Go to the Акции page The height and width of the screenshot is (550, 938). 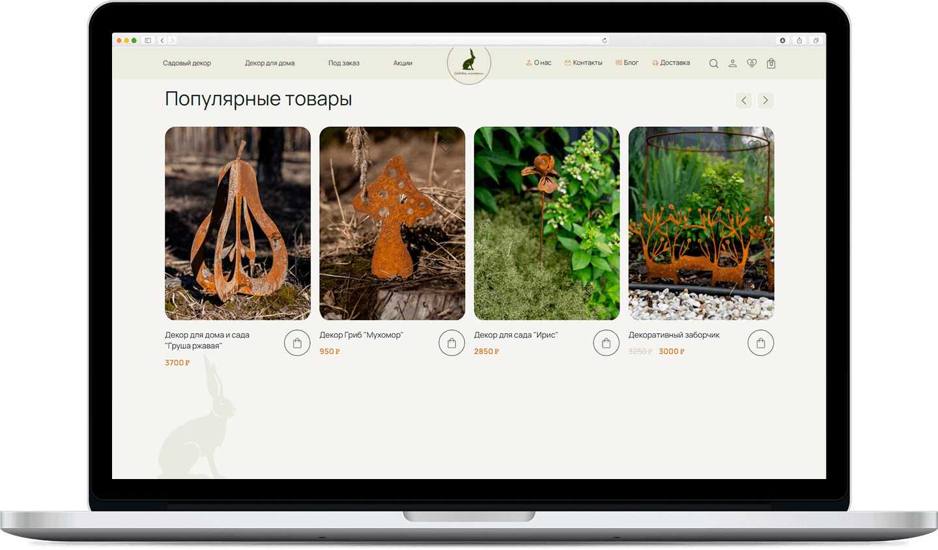click(403, 63)
